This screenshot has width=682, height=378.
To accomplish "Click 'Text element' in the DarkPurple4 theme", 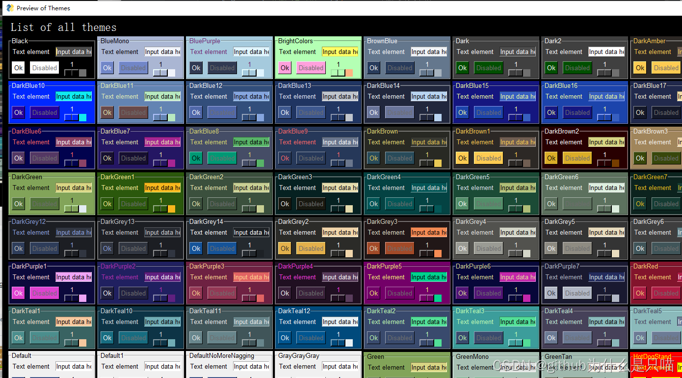I will pos(298,277).
